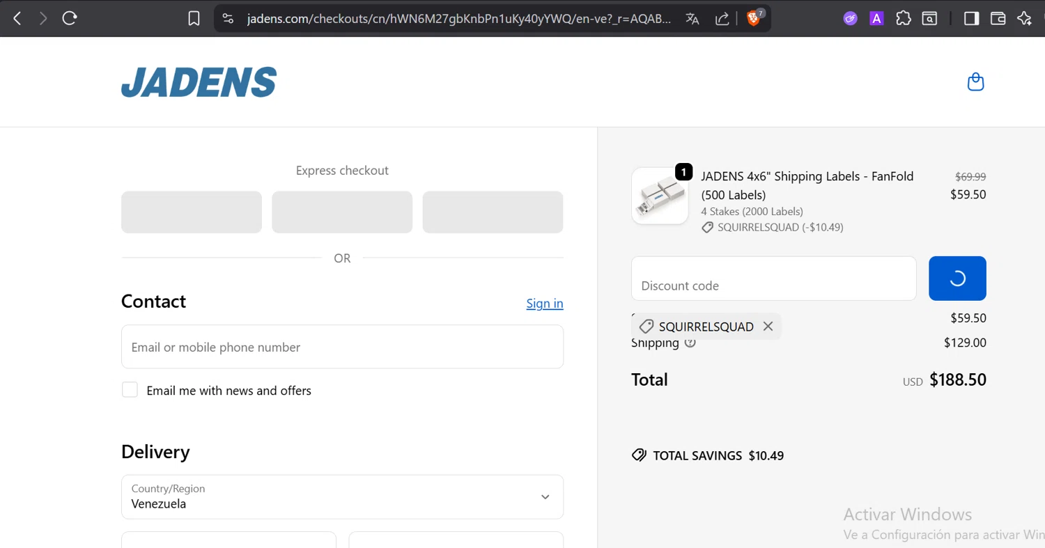This screenshot has width=1045, height=548.
Task: Bookmark this page with the bookmark icon
Action: [x=194, y=19]
